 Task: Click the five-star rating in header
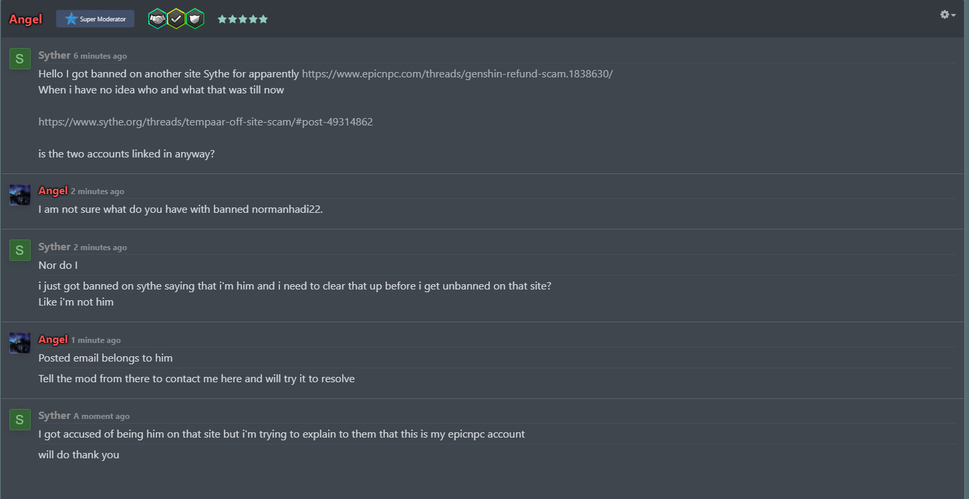[x=243, y=19]
